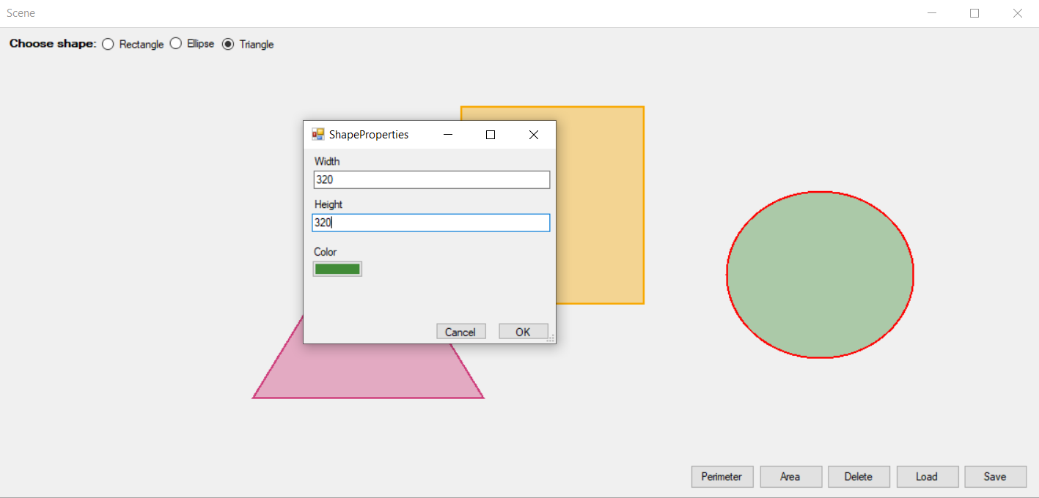Focus the Height input field

[431, 223]
